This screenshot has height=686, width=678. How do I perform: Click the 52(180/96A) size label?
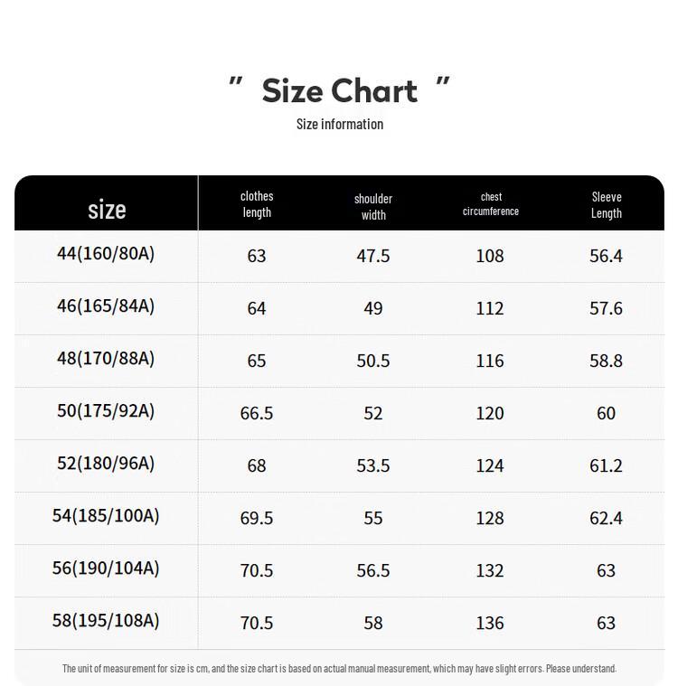coord(106,464)
